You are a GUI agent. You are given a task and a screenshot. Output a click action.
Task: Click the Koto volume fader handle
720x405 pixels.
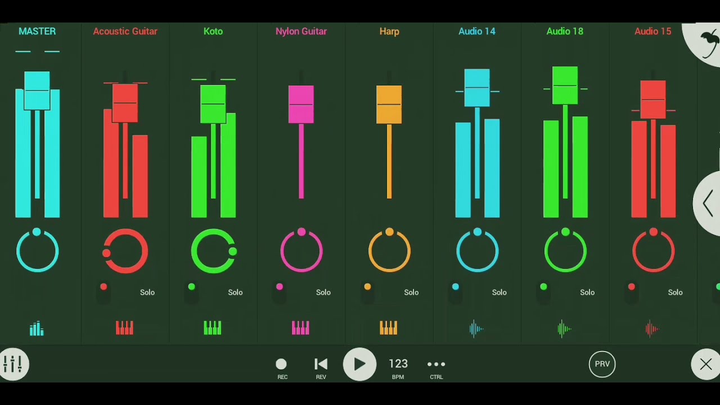pyautogui.click(x=213, y=104)
